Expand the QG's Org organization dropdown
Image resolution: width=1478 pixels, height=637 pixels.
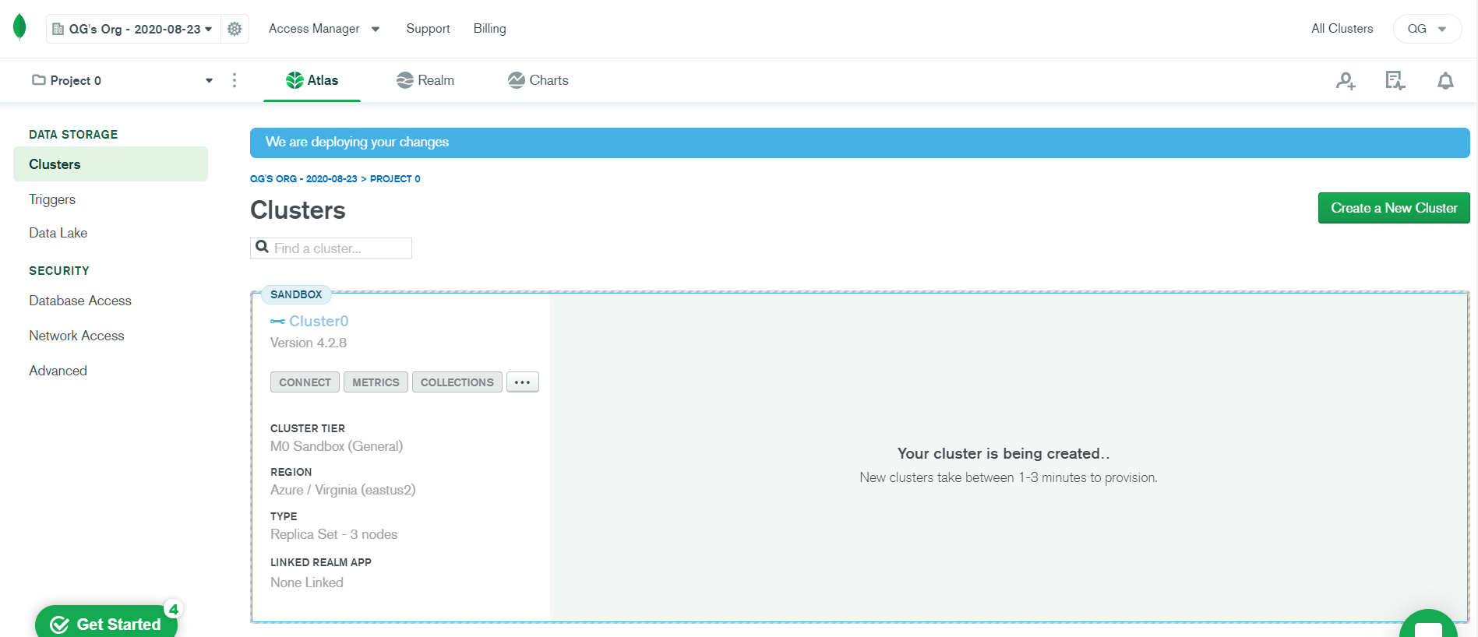[x=133, y=29]
